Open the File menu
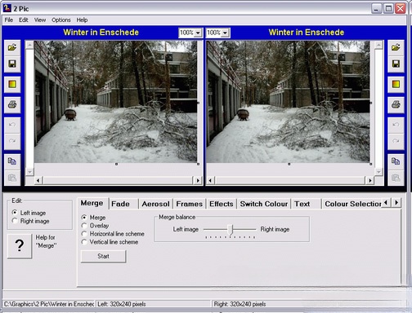 pyautogui.click(x=9, y=20)
